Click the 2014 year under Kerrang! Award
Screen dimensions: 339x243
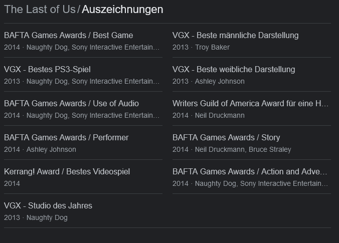click(12, 184)
